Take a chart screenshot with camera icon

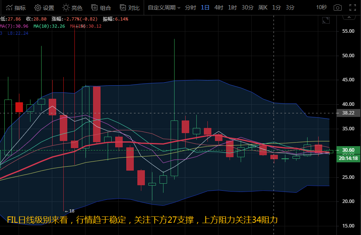[337, 8]
